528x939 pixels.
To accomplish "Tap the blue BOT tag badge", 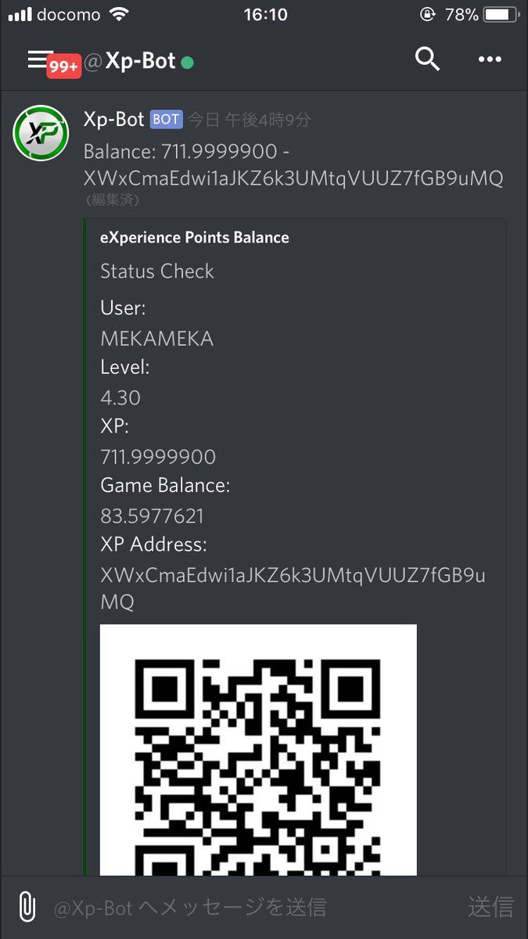I will pos(166,120).
